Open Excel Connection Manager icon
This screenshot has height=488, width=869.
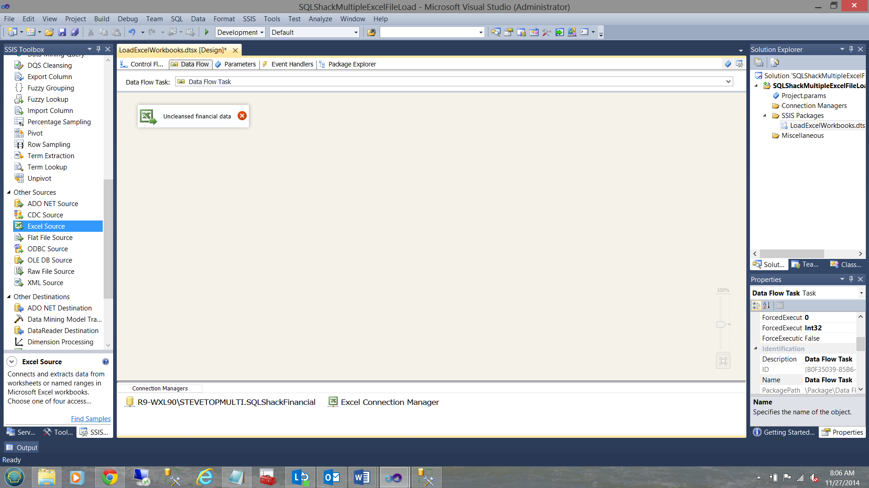point(333,402)
